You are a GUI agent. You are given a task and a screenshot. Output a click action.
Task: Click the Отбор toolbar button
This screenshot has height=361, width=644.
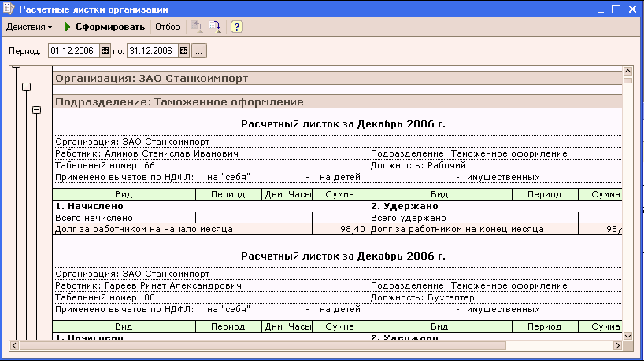(x=167, y=27)
